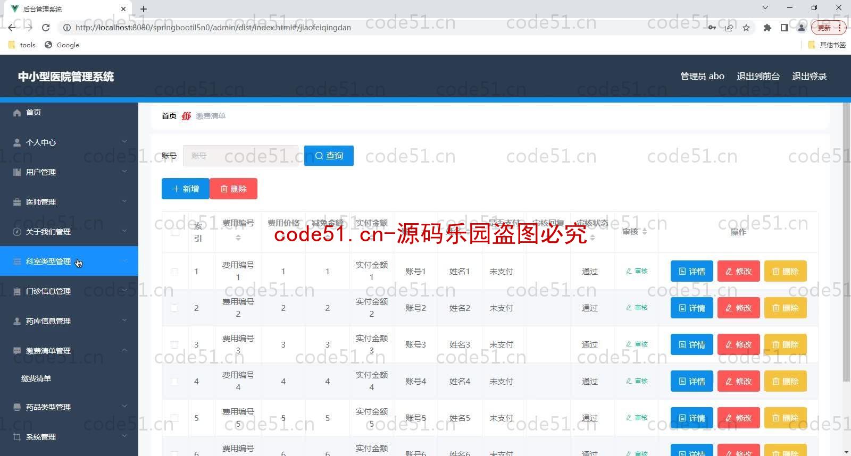Click the briefcase icon beside 医师管理

(17, 202)
